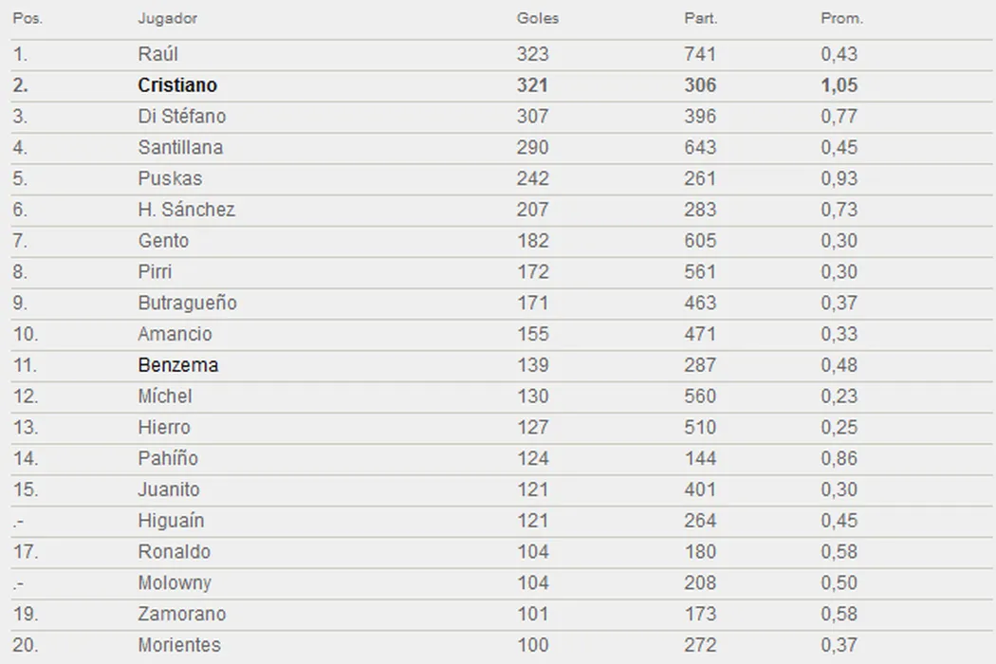996x664 pixels.
Task: Click the Pos. column header
Action: [x=28, y=19]
